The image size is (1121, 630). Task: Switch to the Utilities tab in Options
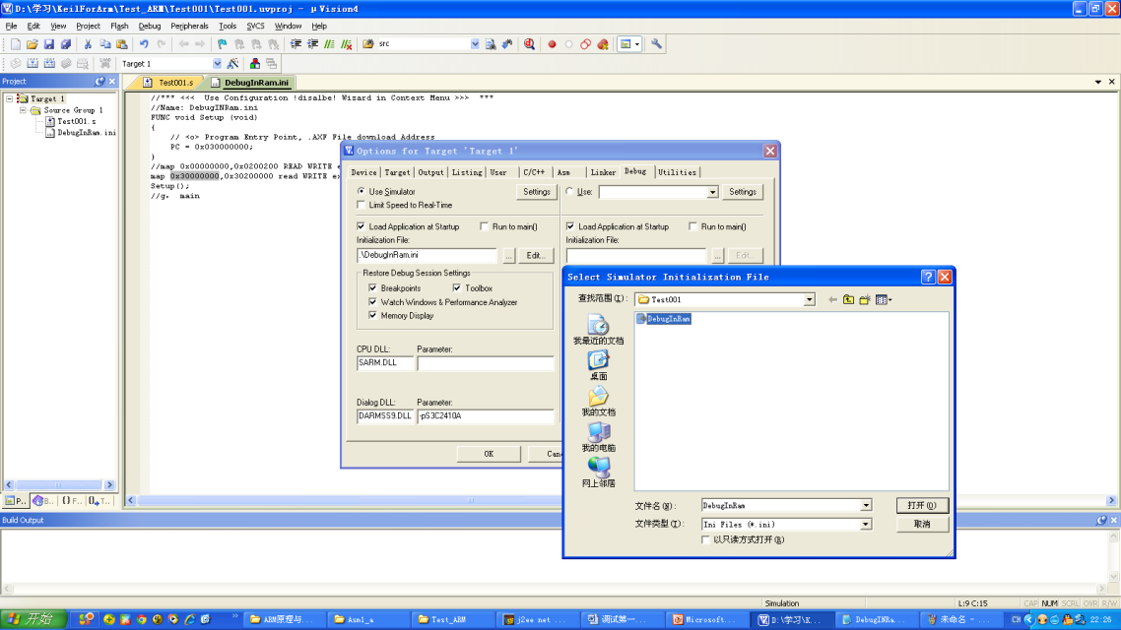click(x=677, y=172)
